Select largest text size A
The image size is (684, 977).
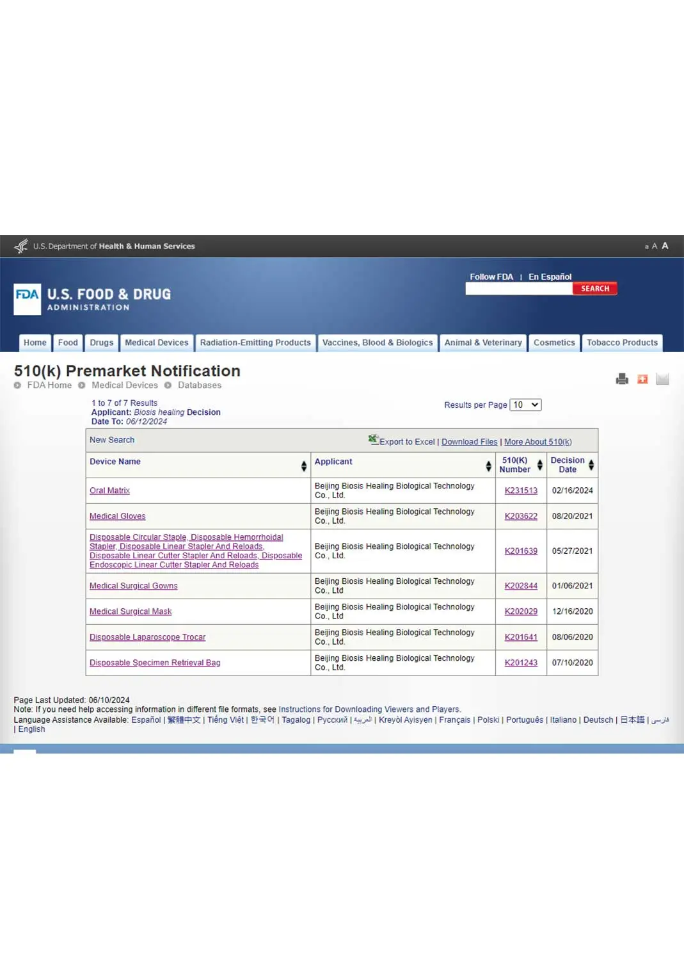click(665, 246)
